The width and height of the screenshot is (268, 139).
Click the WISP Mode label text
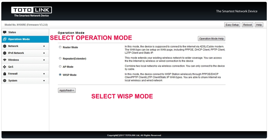(69, 75)
